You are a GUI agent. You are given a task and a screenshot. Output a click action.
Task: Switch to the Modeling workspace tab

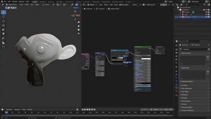(43, 2)
